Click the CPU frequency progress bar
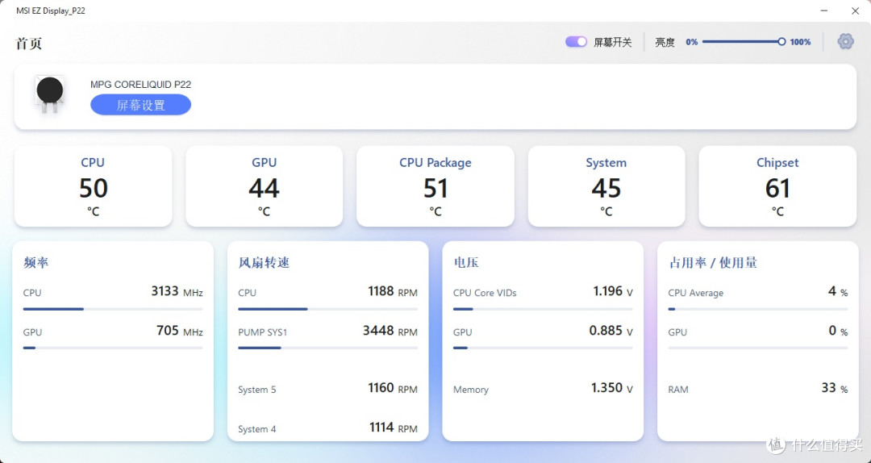The image size is (871, 463). (x=113, y=309)
